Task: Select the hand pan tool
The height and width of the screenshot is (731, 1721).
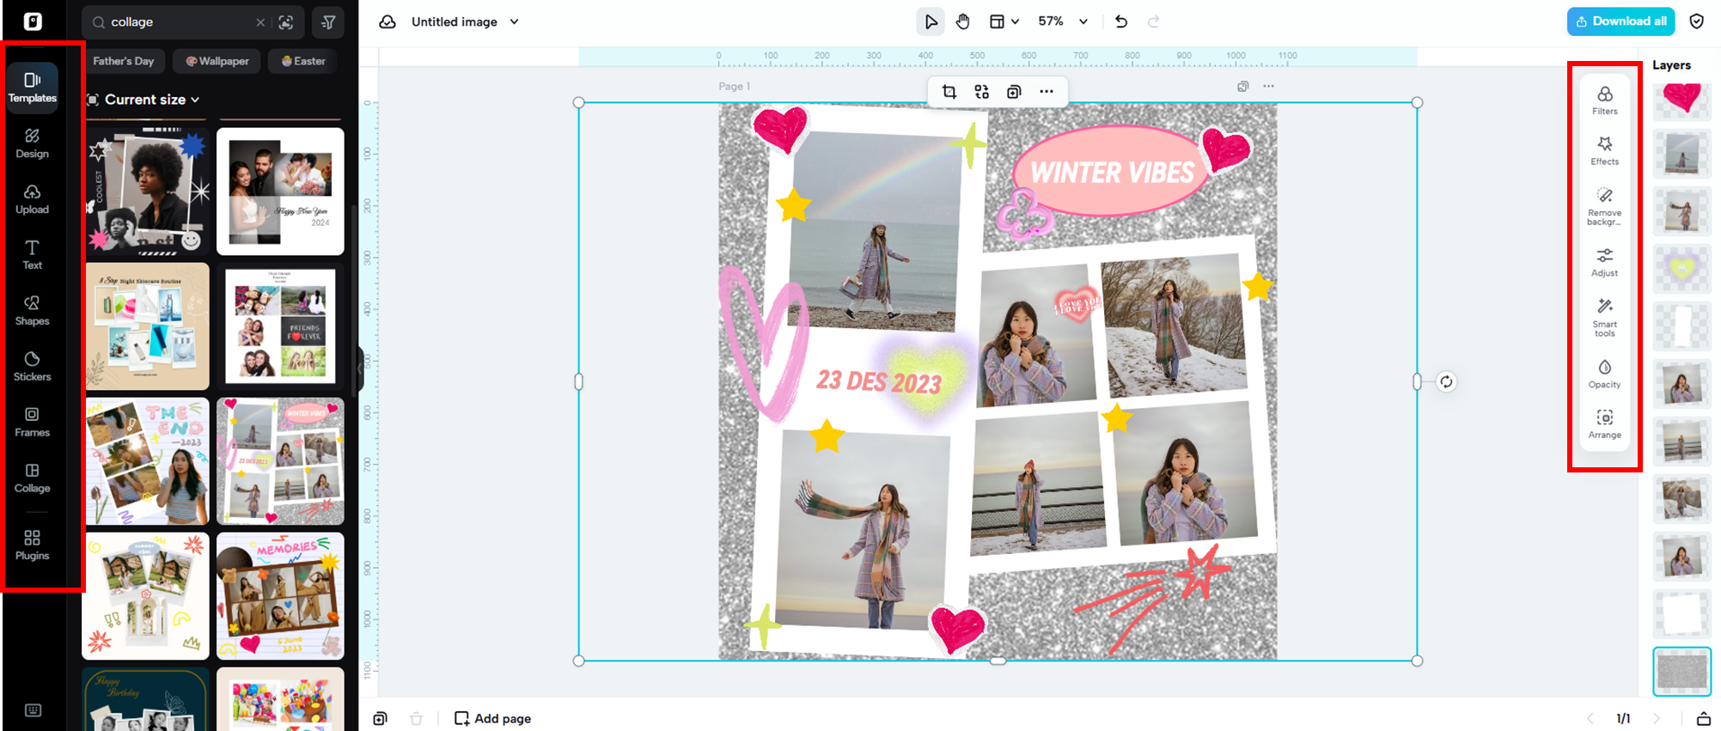Action: click(962, 21)
